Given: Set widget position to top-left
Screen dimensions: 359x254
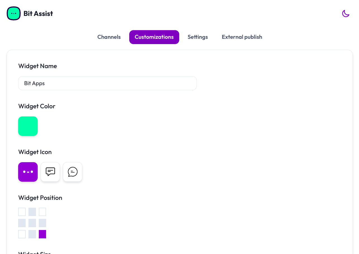Looking at the screenshot, I should click(x=22, y=212).
